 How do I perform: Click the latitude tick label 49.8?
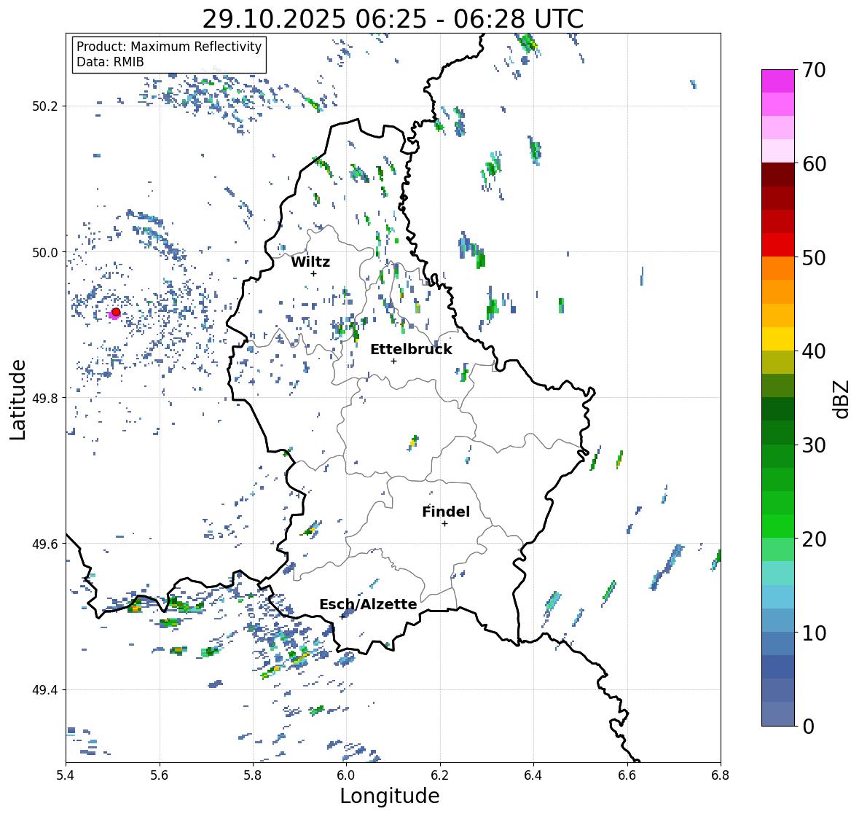point(45,398)
